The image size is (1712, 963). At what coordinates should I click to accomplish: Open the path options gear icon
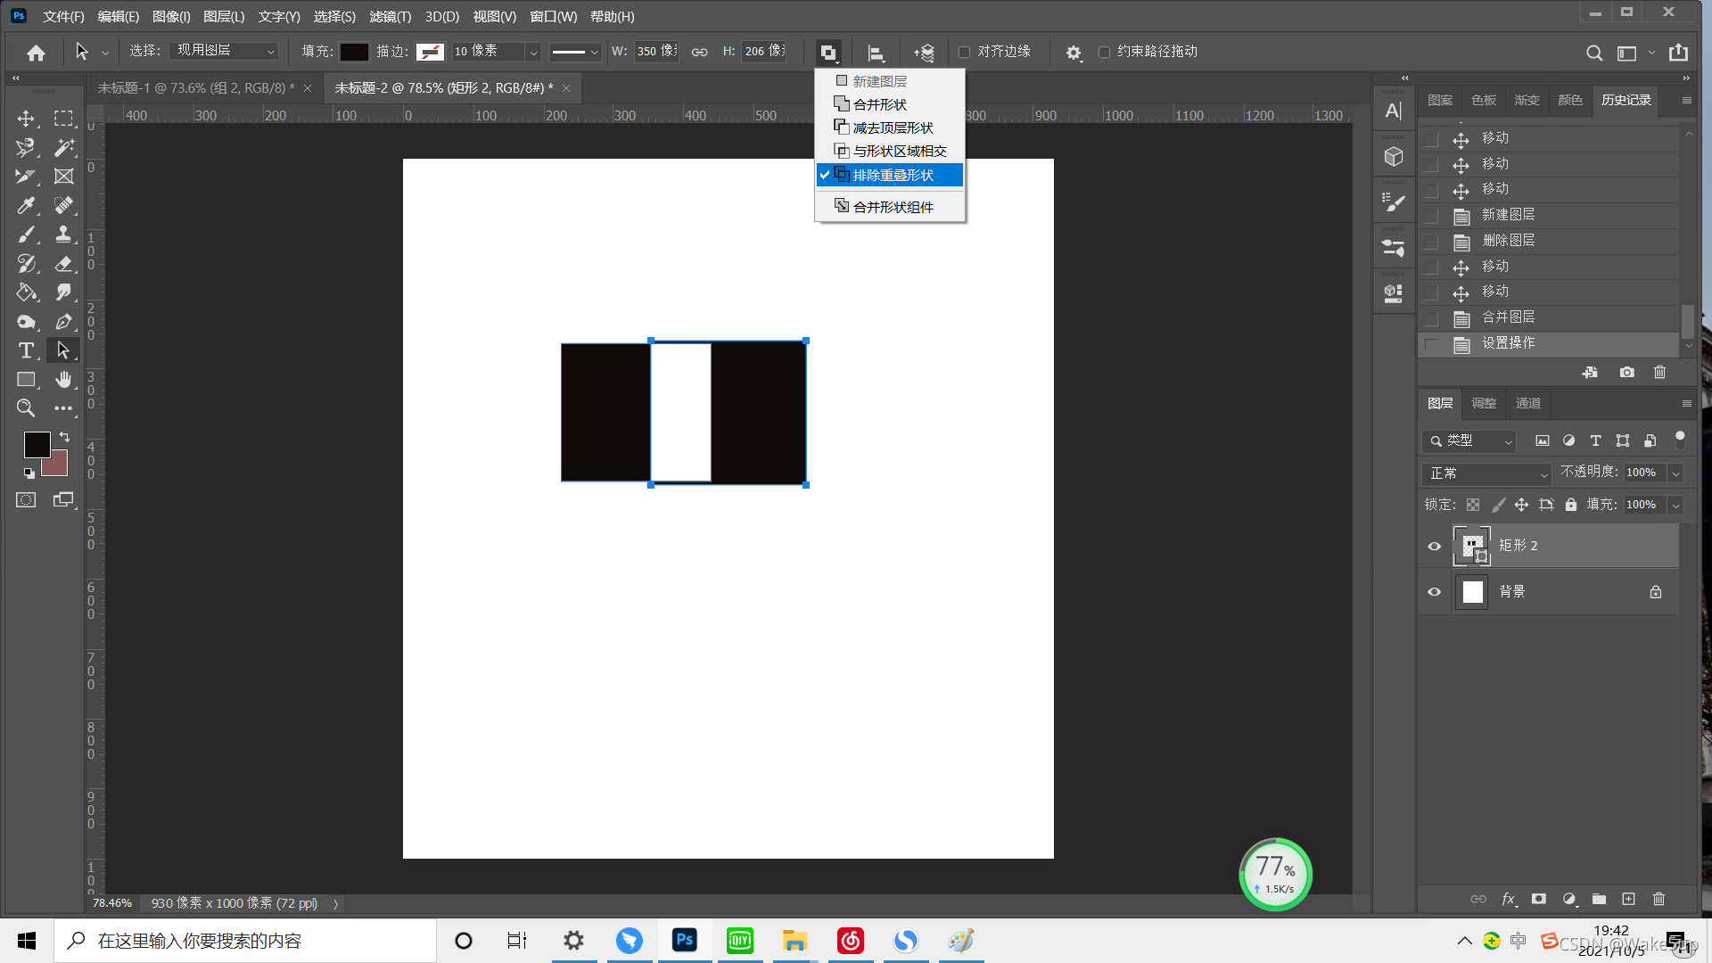[x=1074, y=53]
